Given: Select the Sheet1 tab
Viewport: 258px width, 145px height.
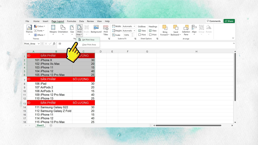Looking at the screenshot, I should [40, 125].
